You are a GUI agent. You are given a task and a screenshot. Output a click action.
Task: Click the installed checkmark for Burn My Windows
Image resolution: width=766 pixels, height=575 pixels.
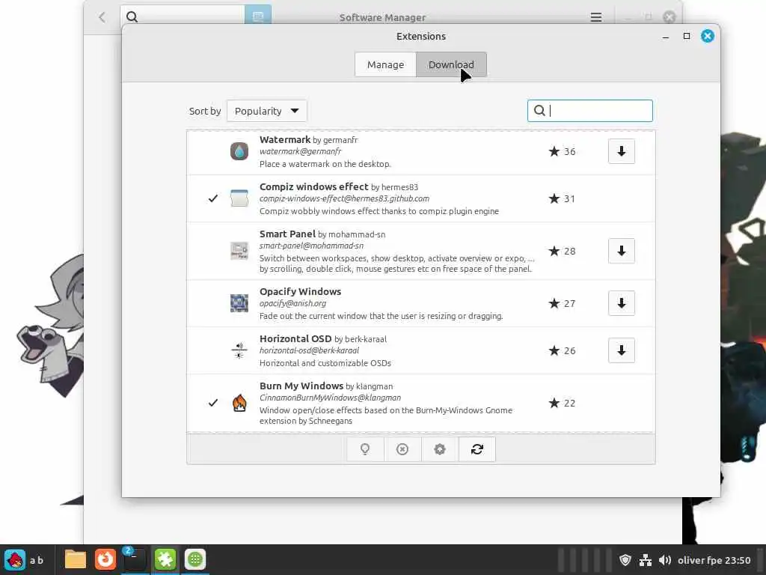213,403
